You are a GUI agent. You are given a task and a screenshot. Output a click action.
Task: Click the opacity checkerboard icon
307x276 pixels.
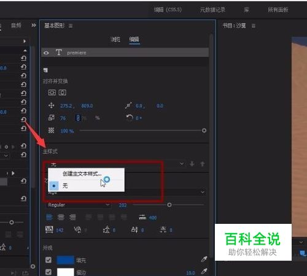[51, 131]
